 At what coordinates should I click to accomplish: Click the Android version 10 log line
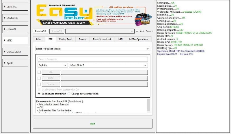pos(167,39)
